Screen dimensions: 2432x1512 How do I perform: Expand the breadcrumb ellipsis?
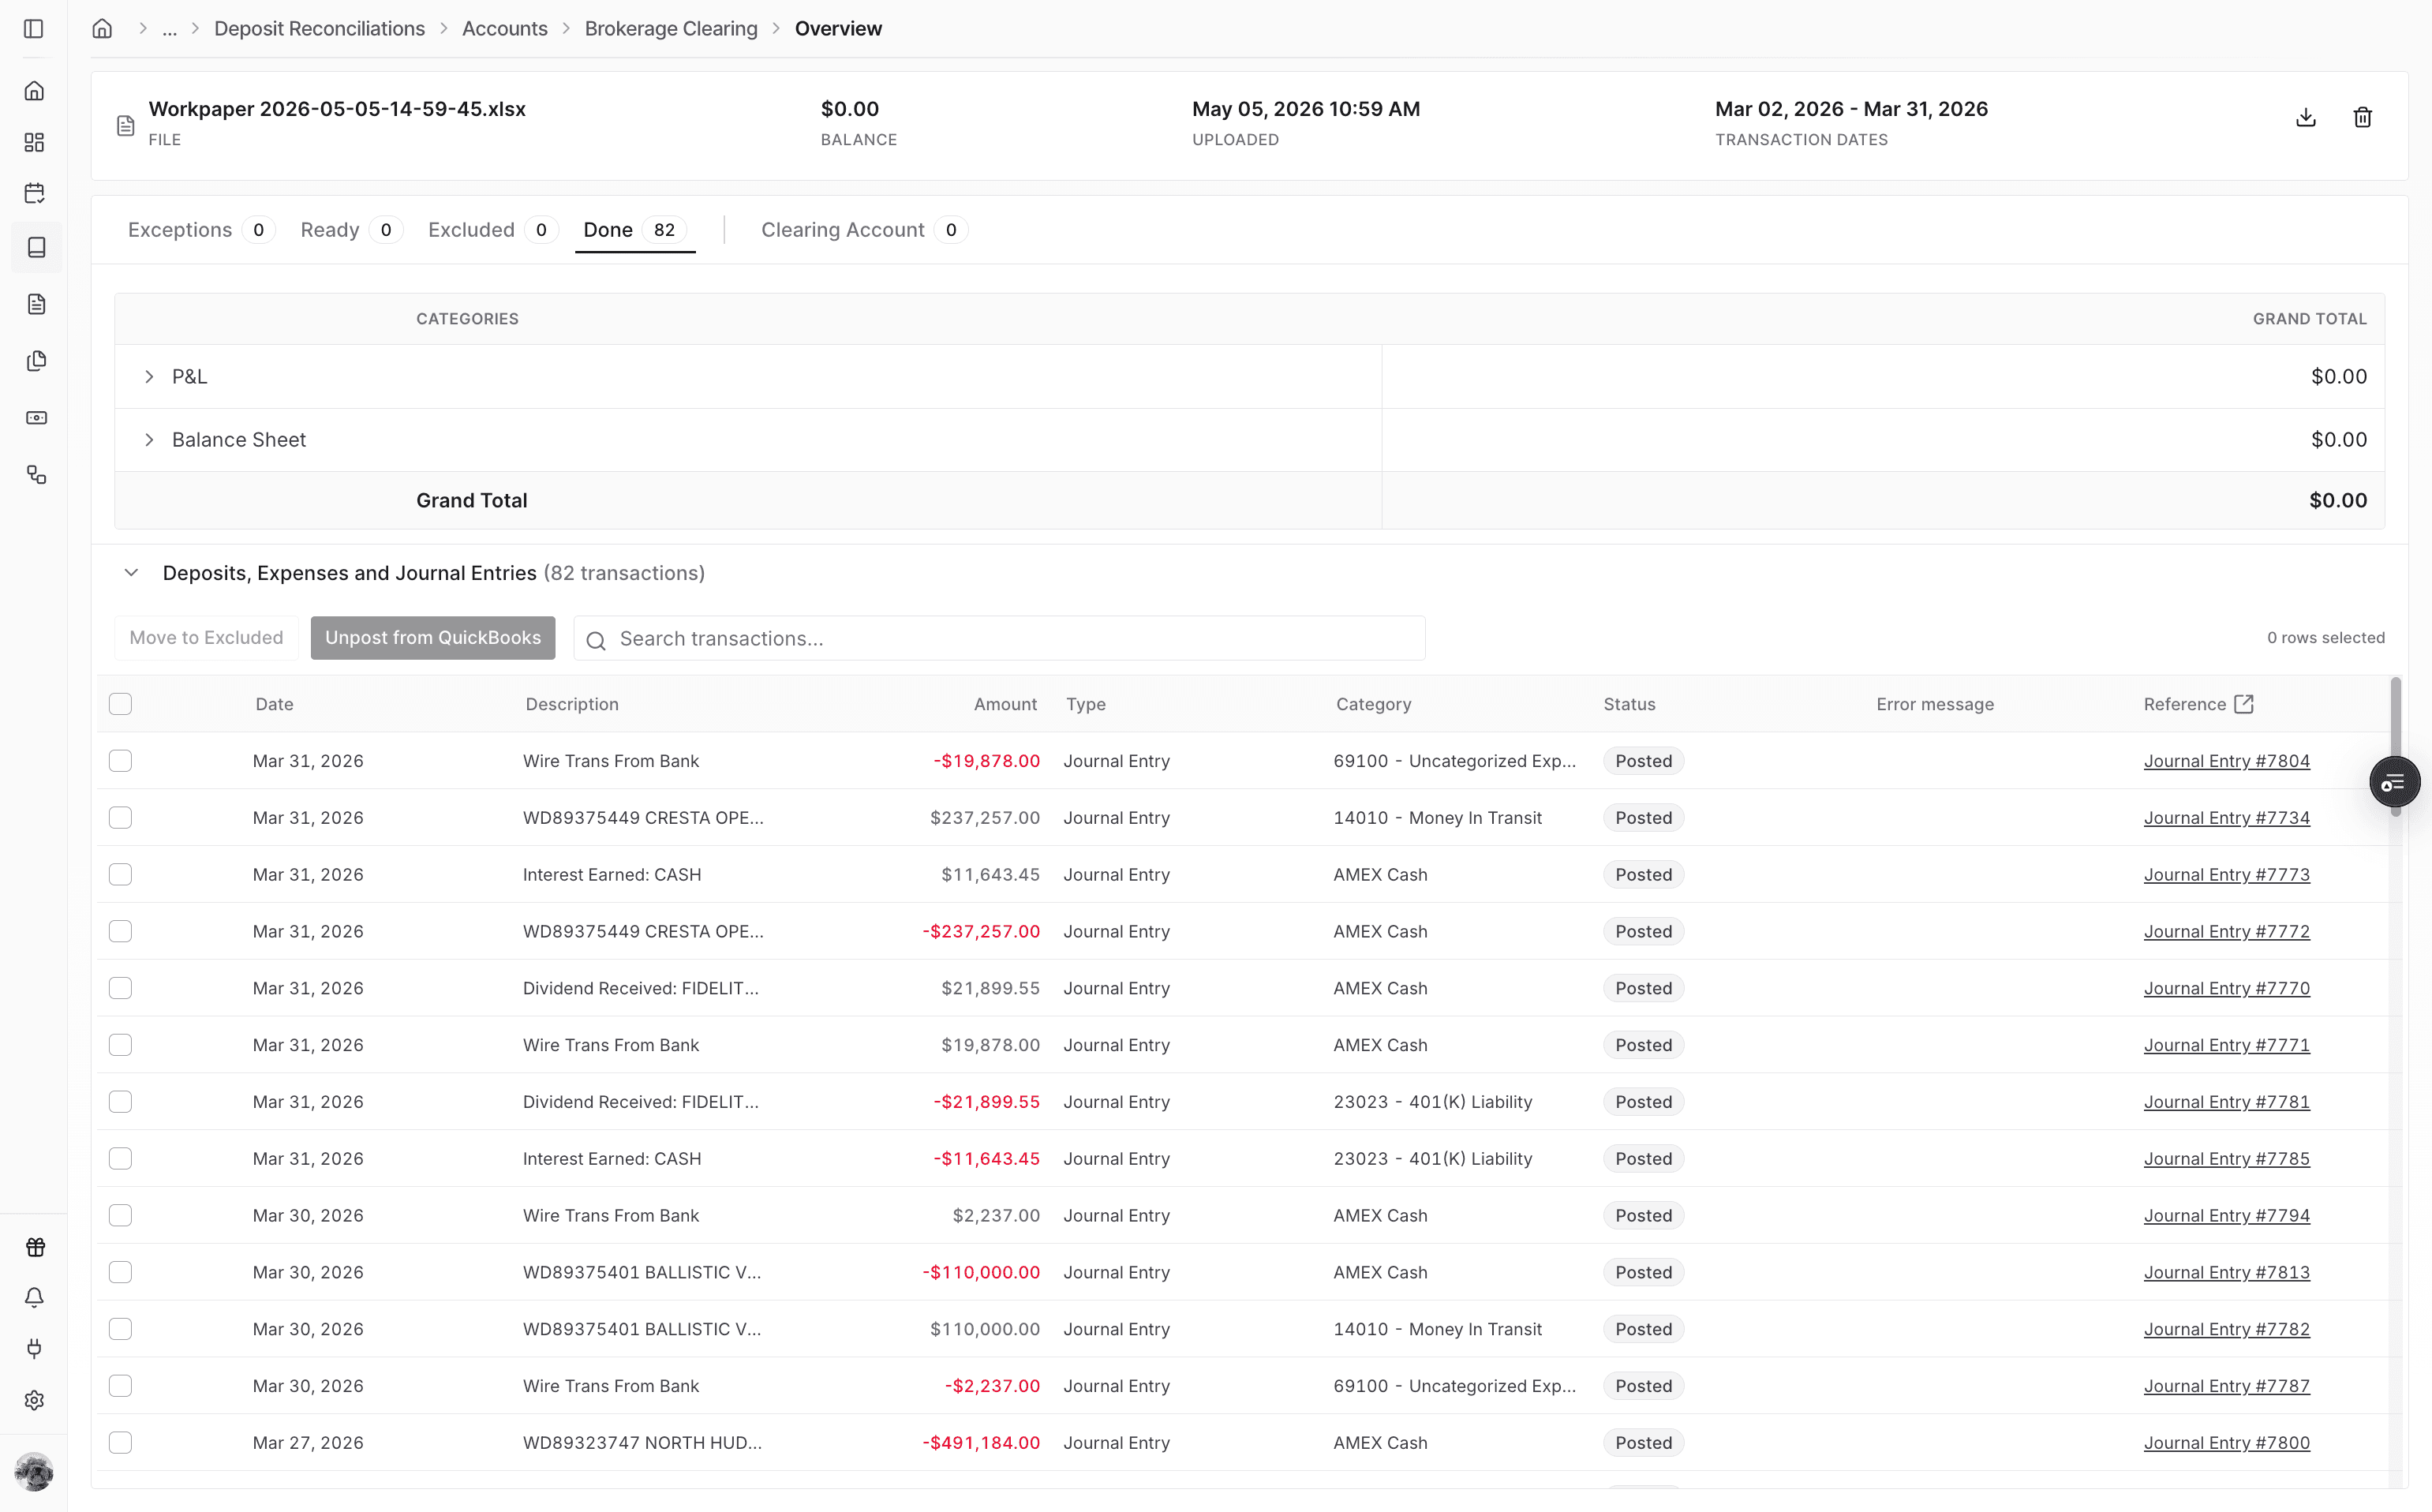pyautogui.click(x=169, y=29)
